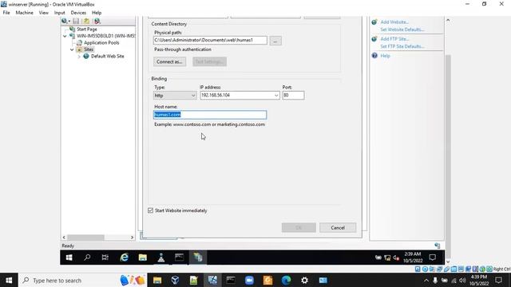Viewport: 511px width, 287px height.
Task: Show hidden icons chevron in host tray
Action: pos(426,280)
